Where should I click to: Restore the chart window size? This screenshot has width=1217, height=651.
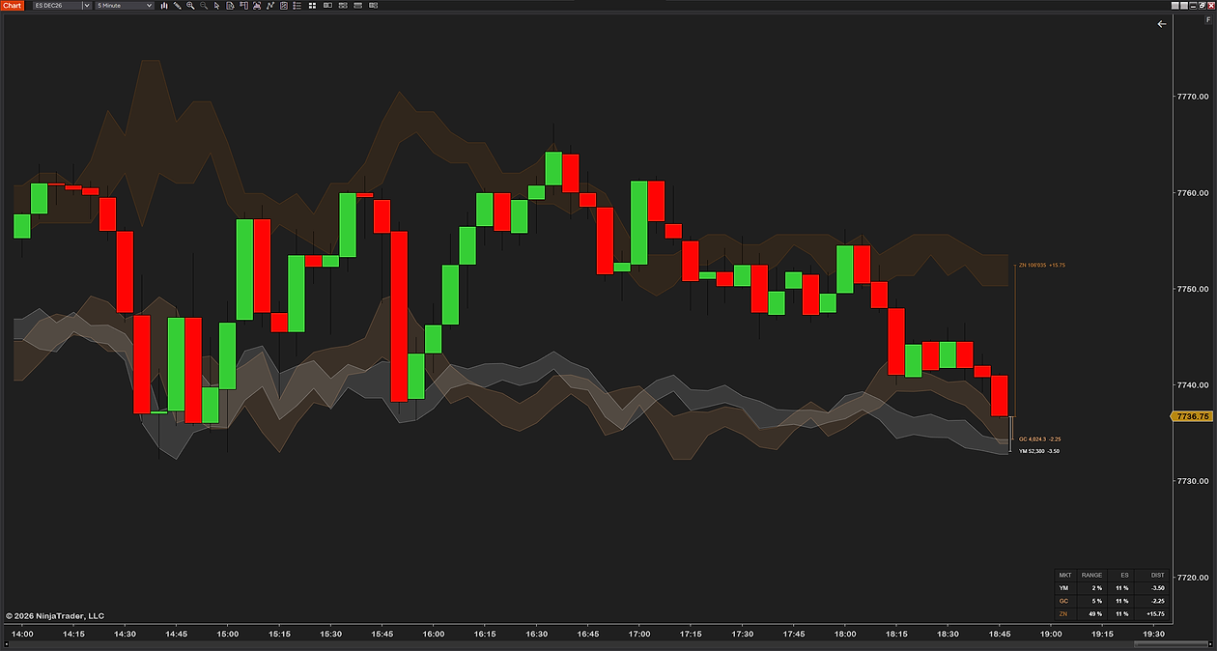[x=1203, y=6]
